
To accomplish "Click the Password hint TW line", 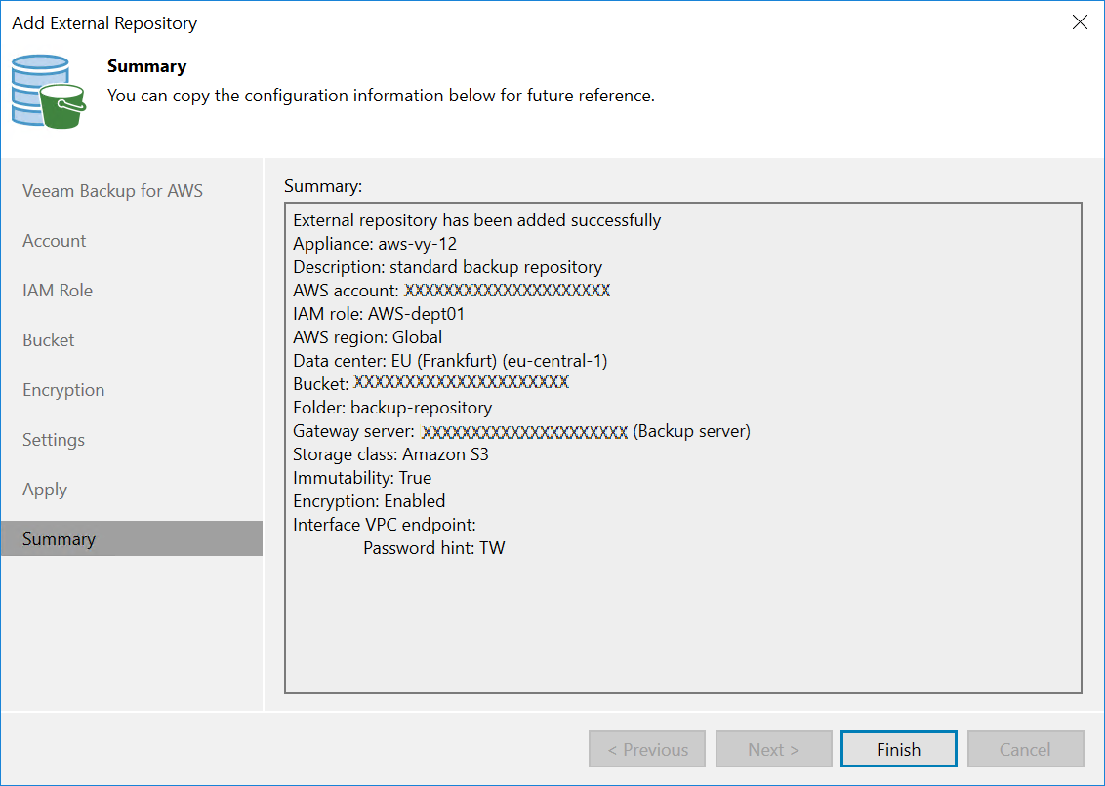I will coord(433,548).
